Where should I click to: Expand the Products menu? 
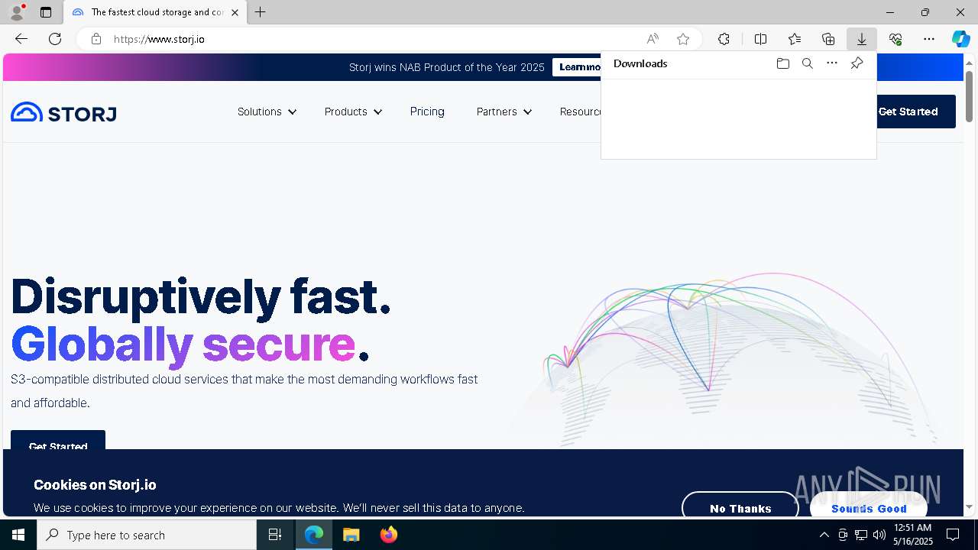pyautogui.click(x=353, y=112)
